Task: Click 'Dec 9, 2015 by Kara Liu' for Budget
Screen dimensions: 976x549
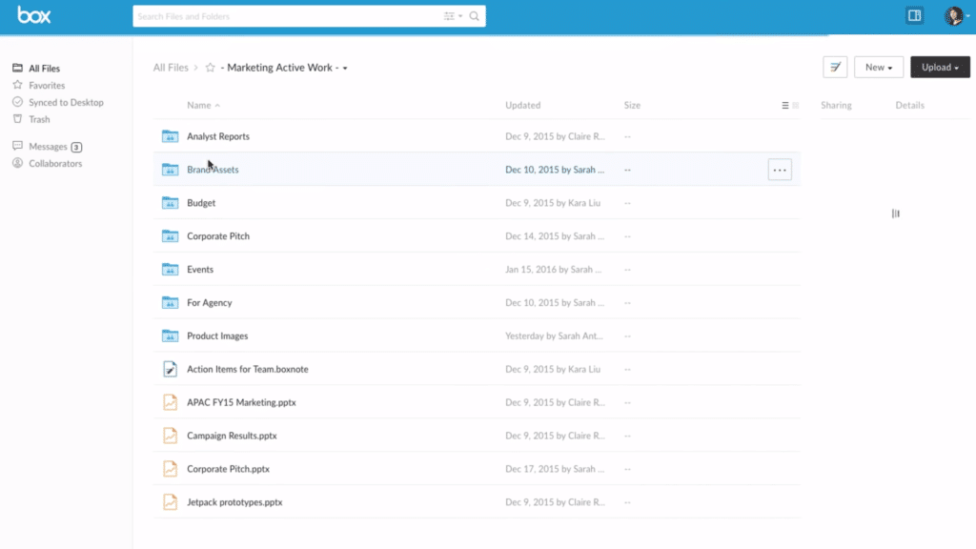Action: [x=553, y=203]
